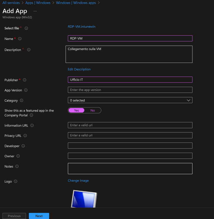Set featured app toggle to Yes
Image resolution: width=214 pixels, height=219 pixels.
pos(76,110)
